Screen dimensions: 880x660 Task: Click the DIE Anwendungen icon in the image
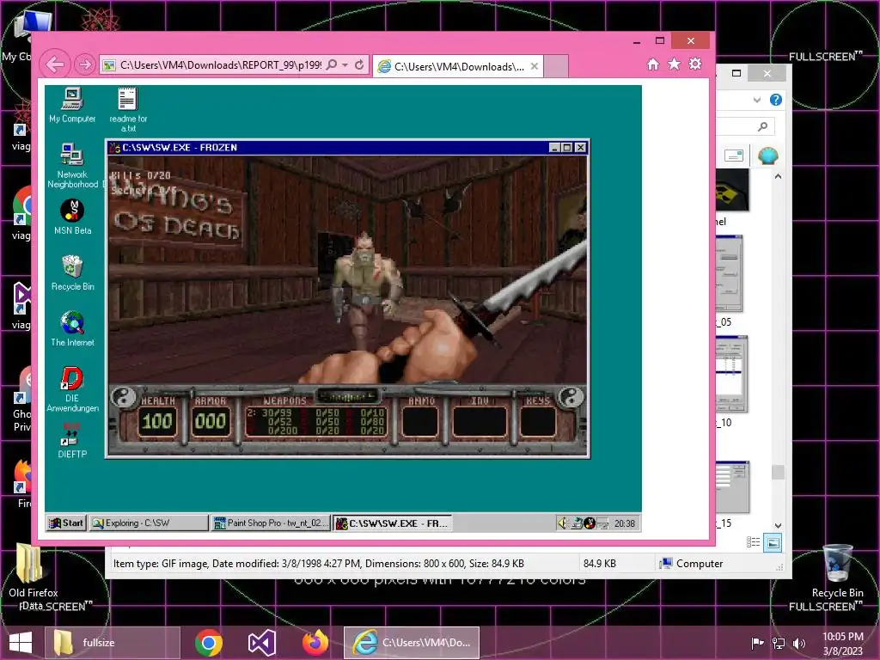[72, 389]
